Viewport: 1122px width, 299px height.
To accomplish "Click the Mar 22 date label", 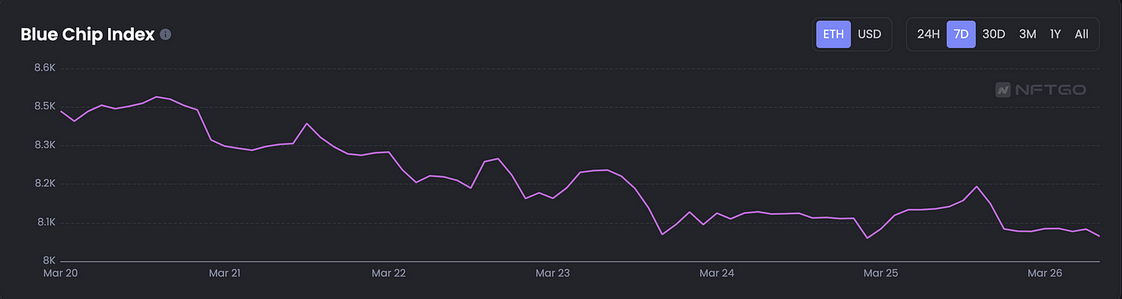I will (x=389, y=273).
